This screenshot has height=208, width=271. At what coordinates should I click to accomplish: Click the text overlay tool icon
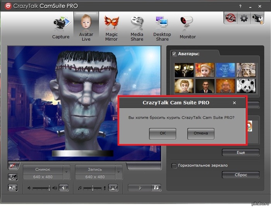pos(12,177)
